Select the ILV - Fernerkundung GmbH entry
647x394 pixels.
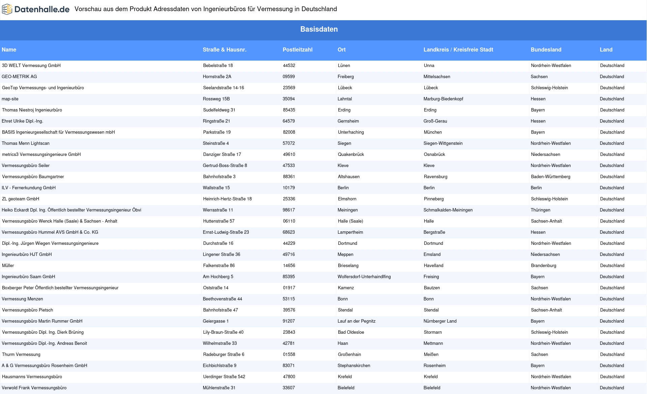pos(29,188)
